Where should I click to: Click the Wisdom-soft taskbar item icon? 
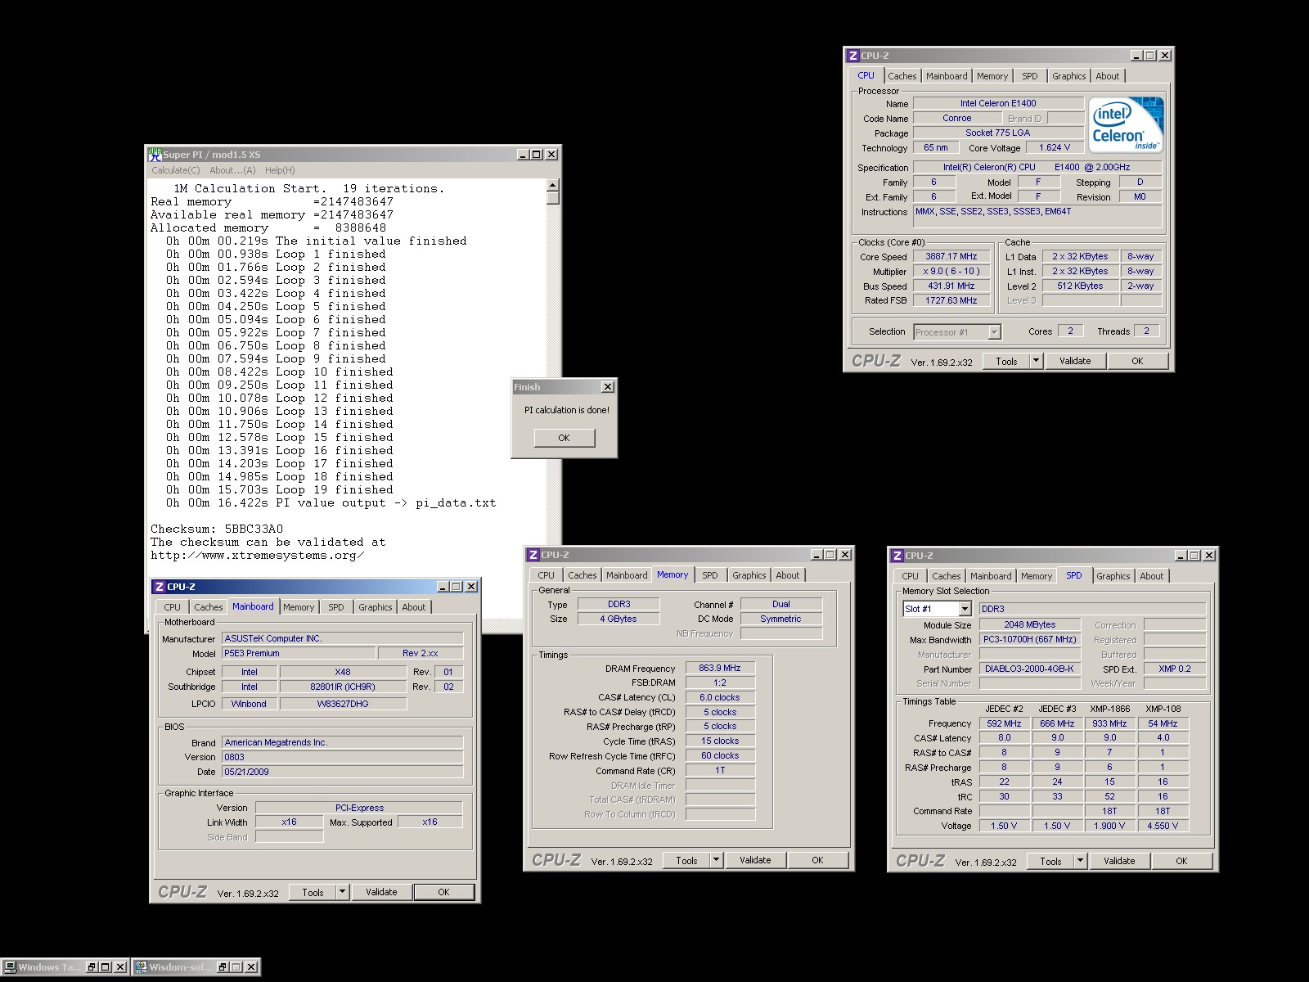tap(141, 967)
